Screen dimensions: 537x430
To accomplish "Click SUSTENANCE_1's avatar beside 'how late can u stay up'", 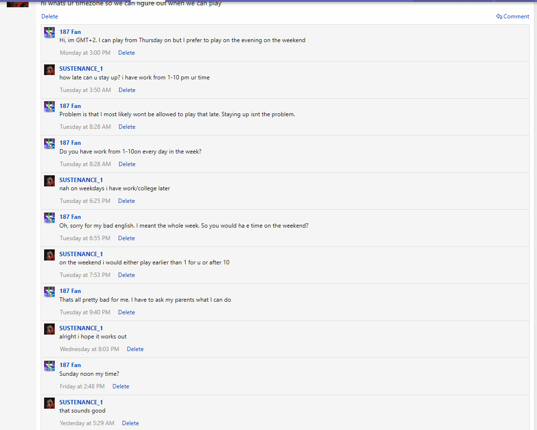I will [49, 70].
